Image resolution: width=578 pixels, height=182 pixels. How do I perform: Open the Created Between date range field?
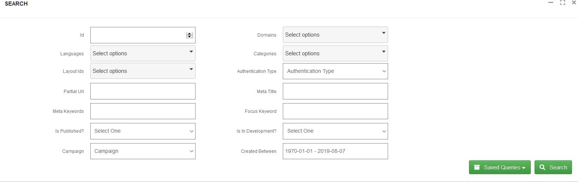pyautogui.click(x=335, y=151)
